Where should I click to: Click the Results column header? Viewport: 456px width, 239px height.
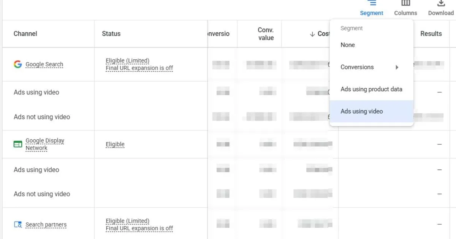(x=431, y=34)
